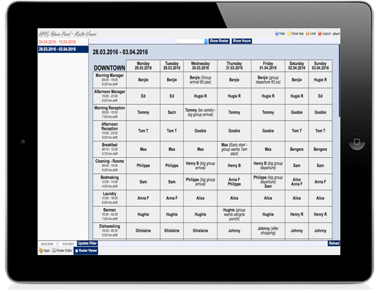Click the Wednesday 30.03.2016 column header

(x=200, y=65)
